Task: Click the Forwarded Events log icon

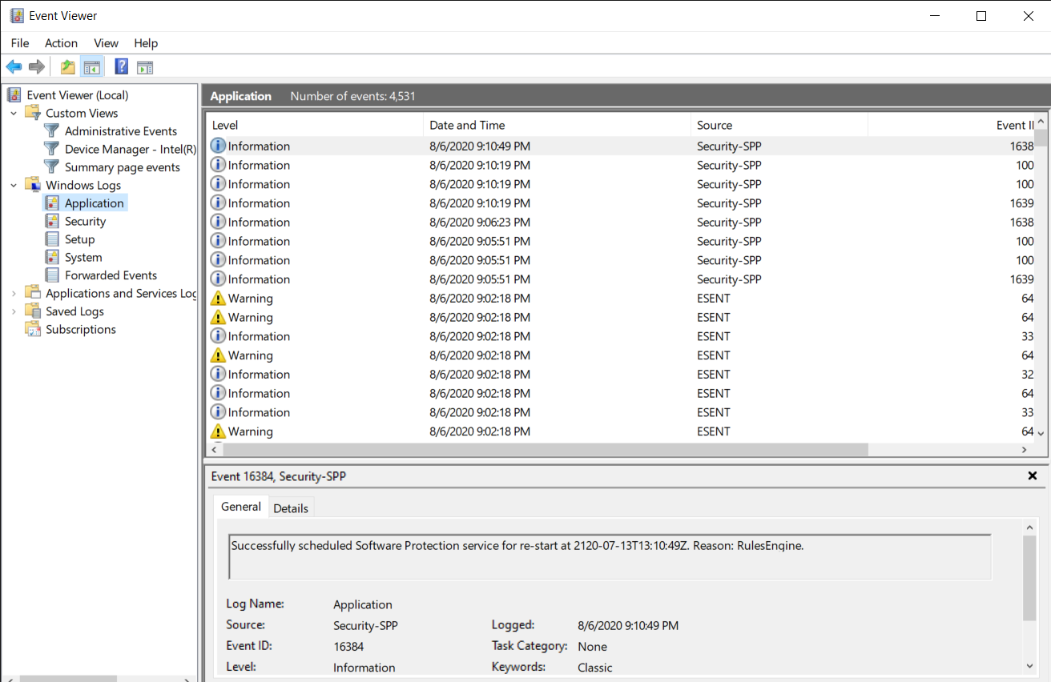Action: coord(52,275)
